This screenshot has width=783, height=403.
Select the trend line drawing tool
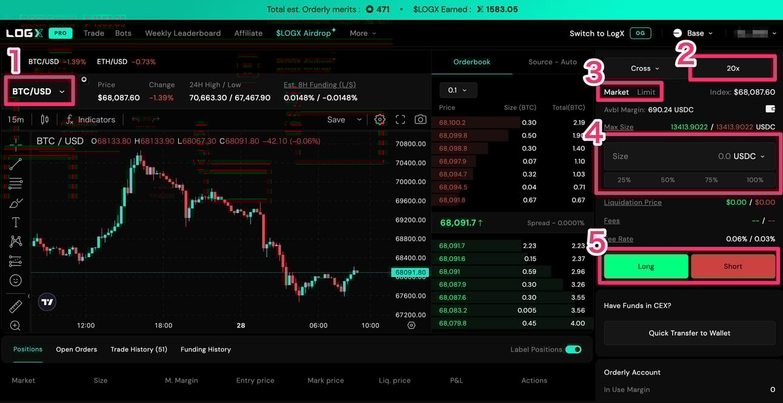point(16,163)
